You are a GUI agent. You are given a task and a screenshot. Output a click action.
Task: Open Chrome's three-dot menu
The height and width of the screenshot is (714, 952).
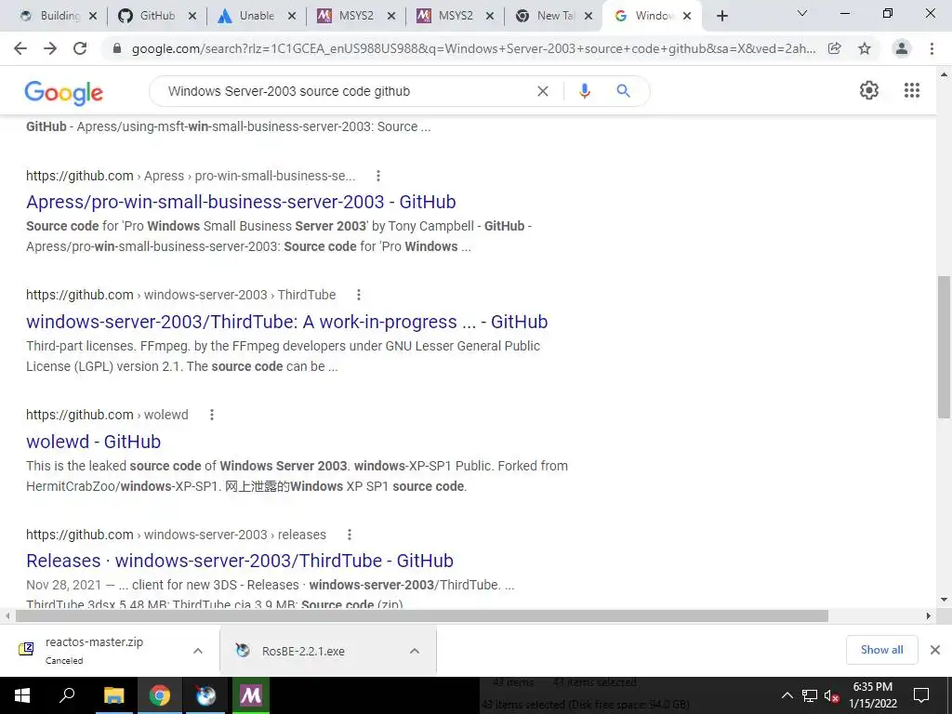tap(932, 48)
